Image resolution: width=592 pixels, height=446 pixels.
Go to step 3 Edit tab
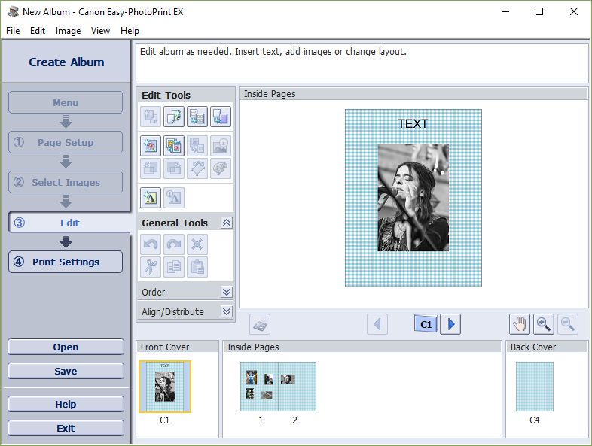pos(69,223)
